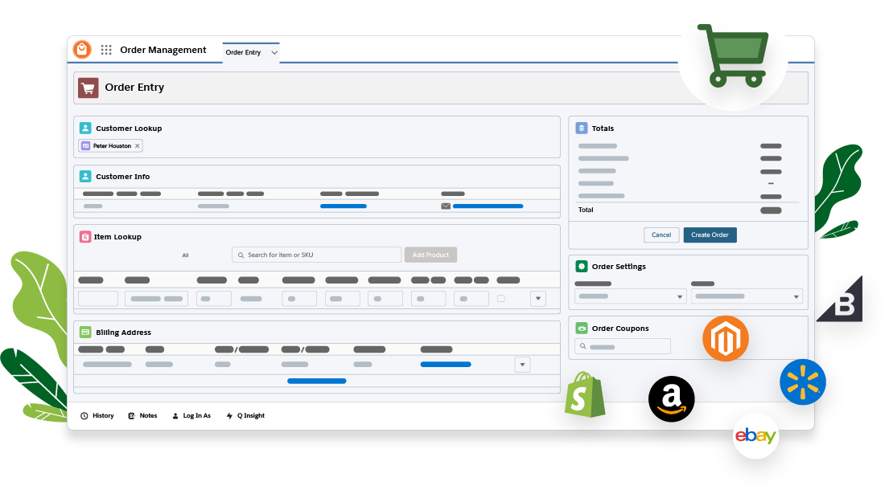This screenshot has height=498, width=893.
Task: Click the All filter label in Item Lookup
Action: coord(185,255)
